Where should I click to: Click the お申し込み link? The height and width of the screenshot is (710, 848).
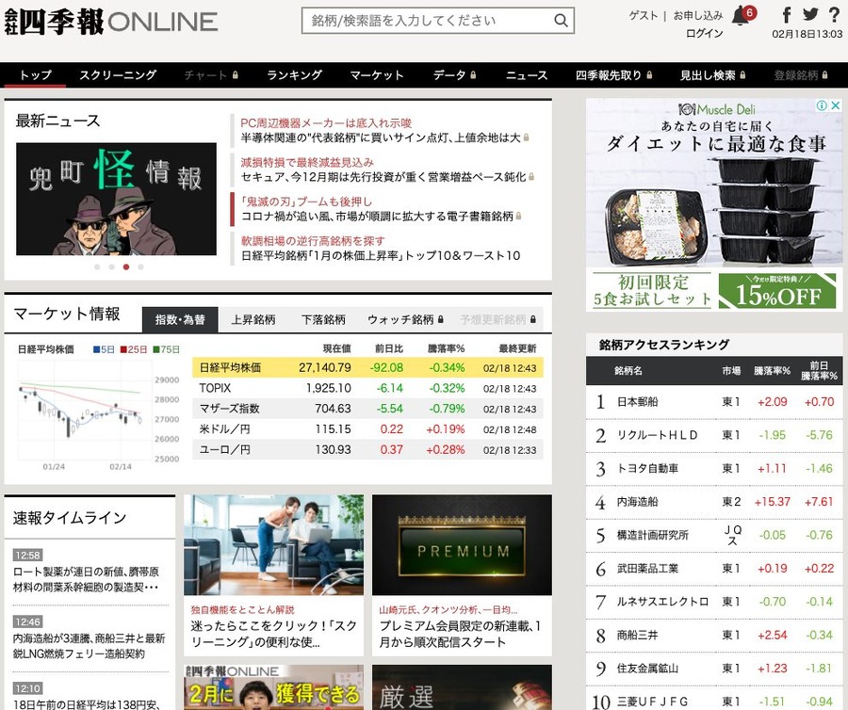tap(697, 16)
